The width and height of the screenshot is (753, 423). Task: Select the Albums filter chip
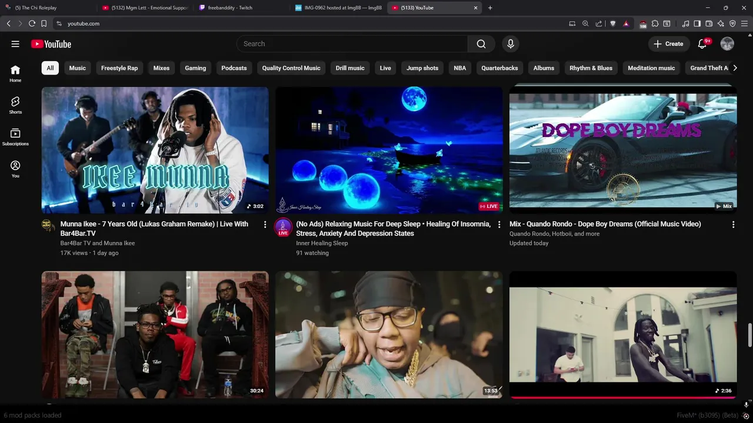point(544,68)
